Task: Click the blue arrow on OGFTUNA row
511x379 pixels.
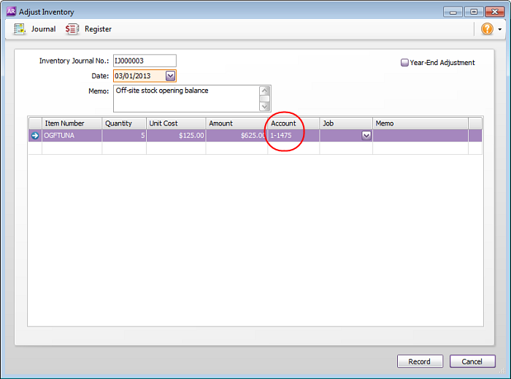Action: pos(34,135)
